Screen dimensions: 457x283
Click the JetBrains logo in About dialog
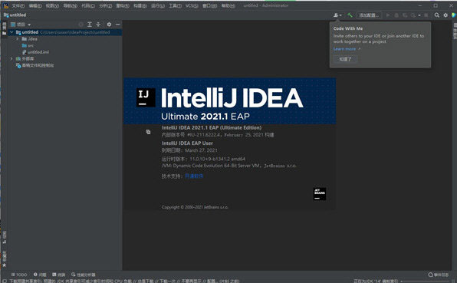click(x=320, y=194)
